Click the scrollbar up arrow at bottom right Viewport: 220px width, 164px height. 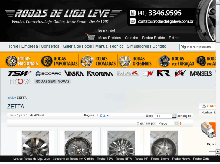coord(218,151)
